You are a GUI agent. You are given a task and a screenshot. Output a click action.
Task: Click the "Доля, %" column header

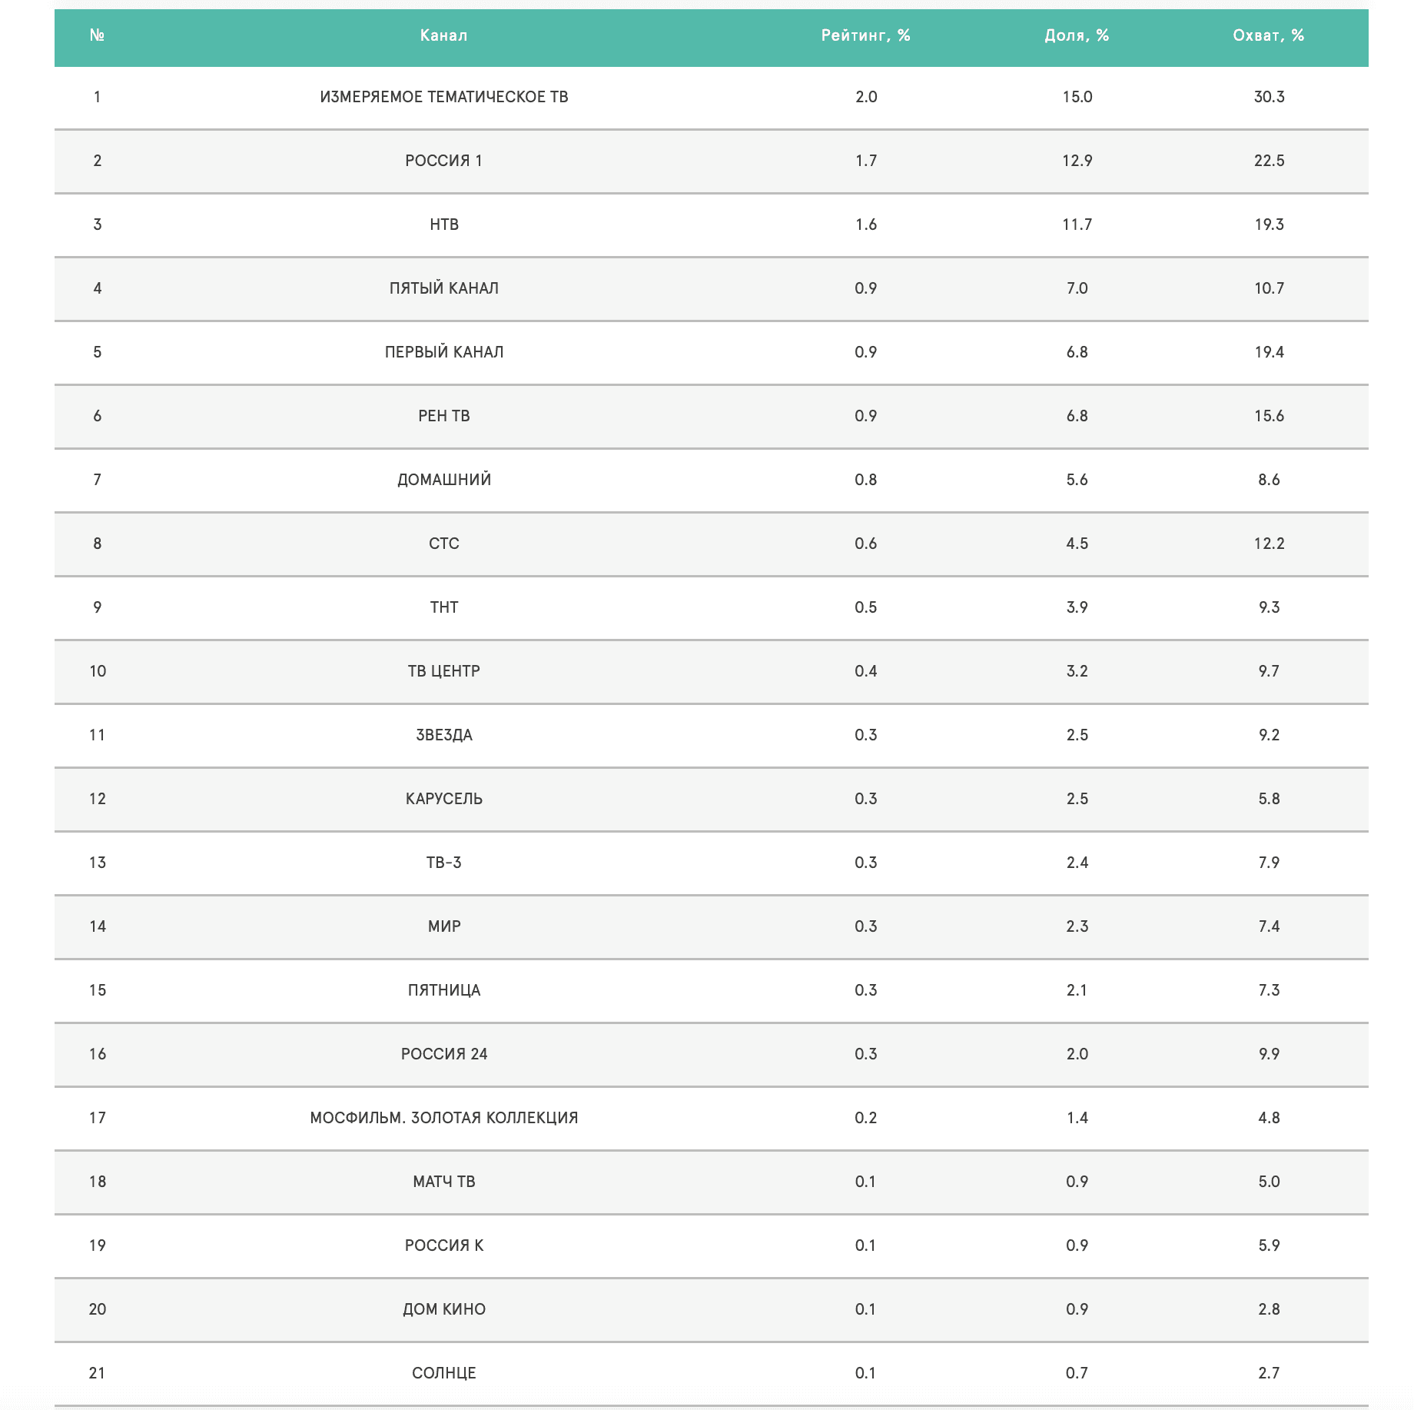pos(1077,35)
